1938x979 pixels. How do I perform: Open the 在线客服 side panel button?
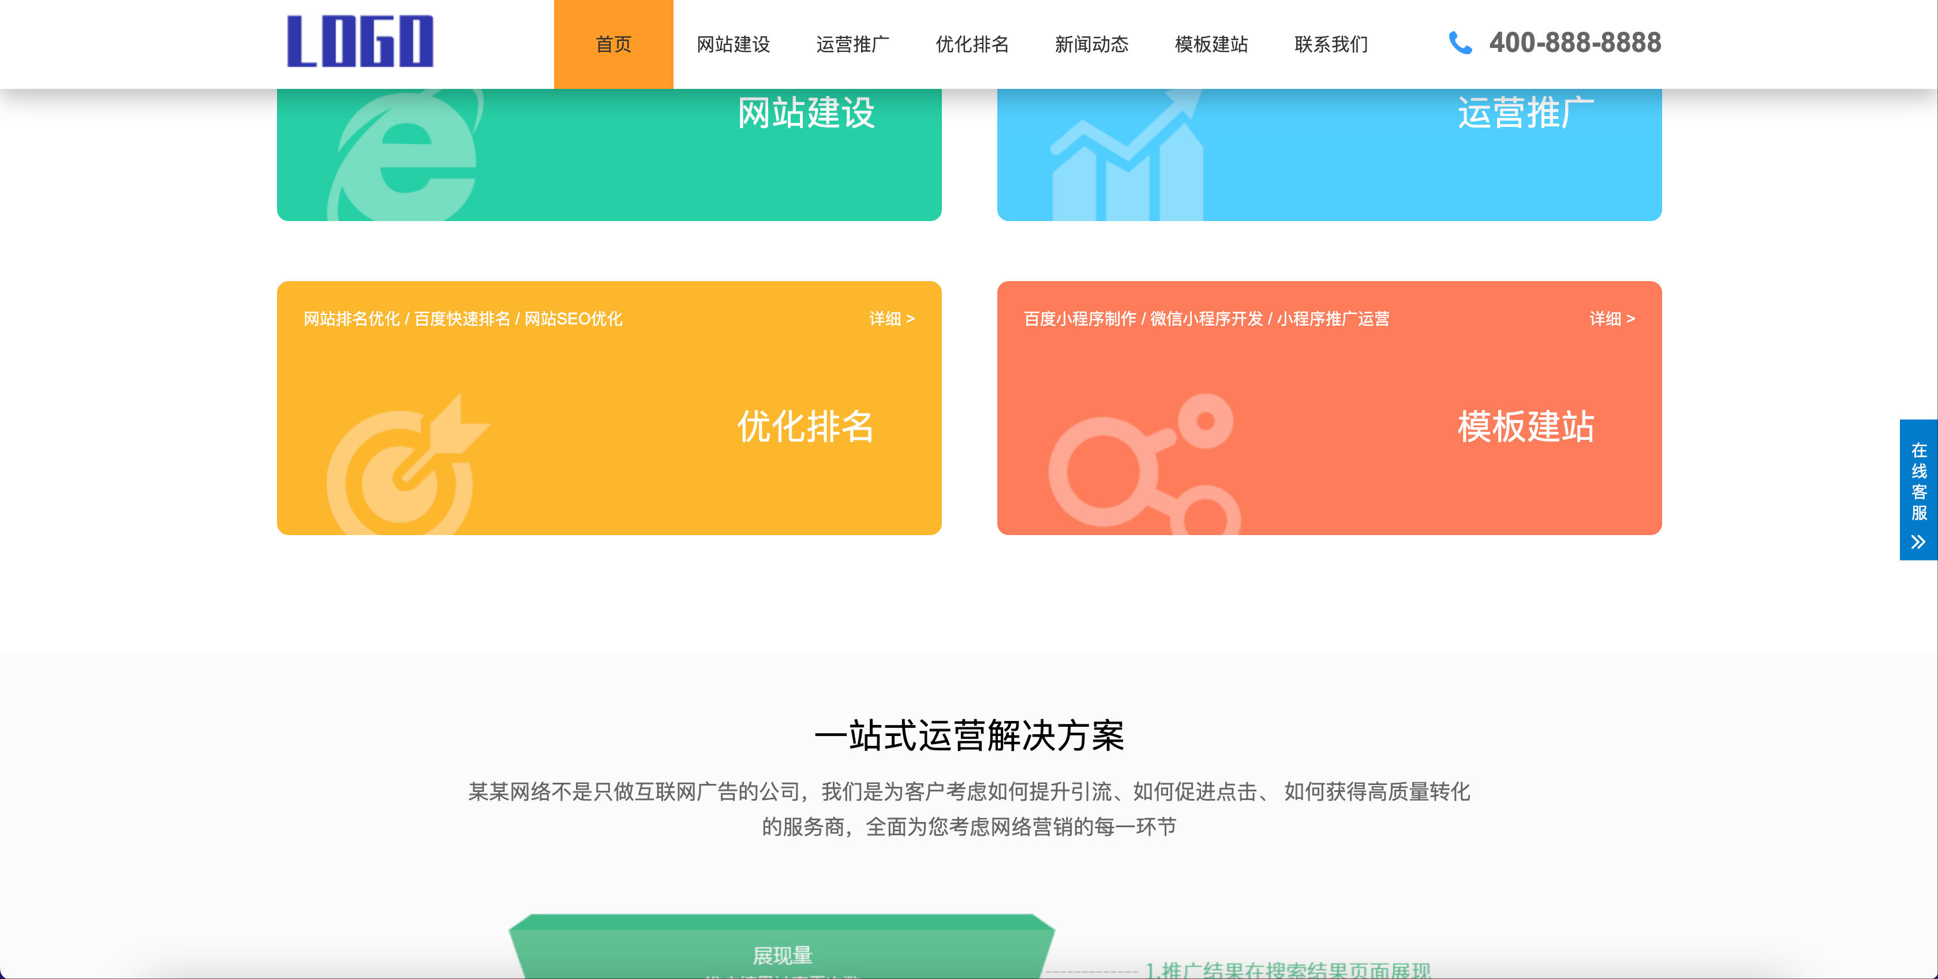click(1918, 489)
